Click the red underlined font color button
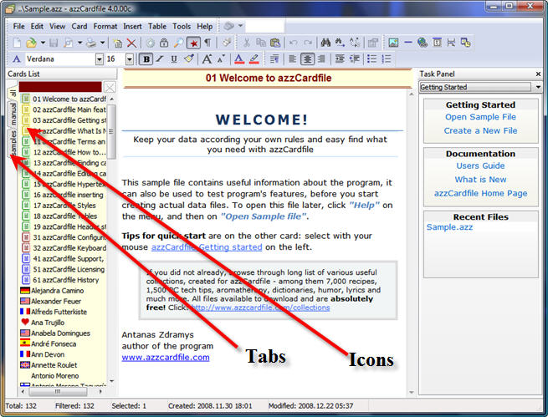The width and height of the screenshot is (548, 417). [x=239, y=59]
